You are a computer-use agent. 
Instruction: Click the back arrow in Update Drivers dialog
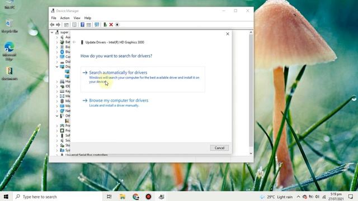click(x=74, y=42)
